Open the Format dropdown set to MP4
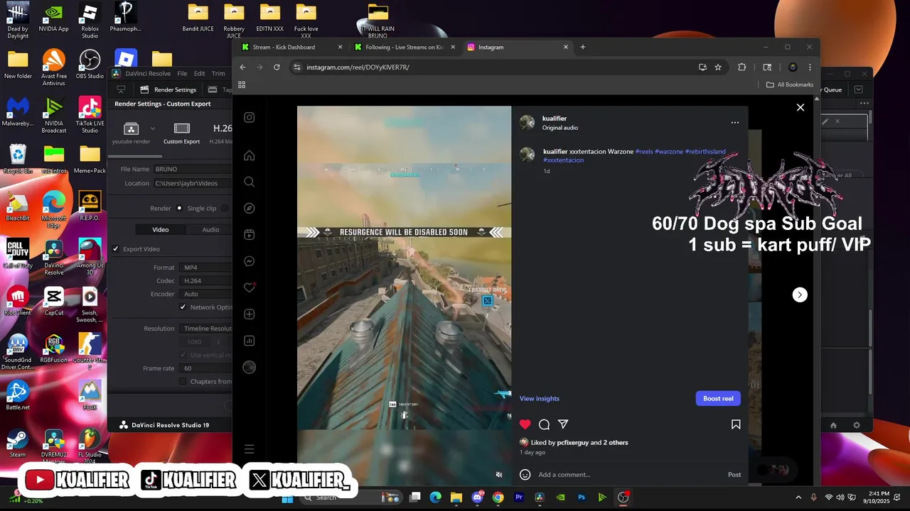 tap(206, 268)
